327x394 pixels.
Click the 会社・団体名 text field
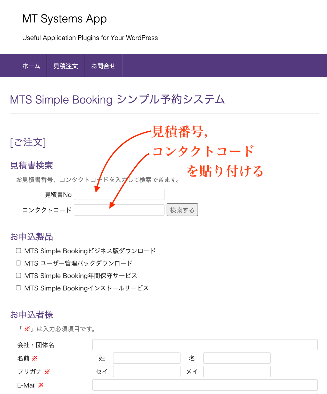point(205,345)
